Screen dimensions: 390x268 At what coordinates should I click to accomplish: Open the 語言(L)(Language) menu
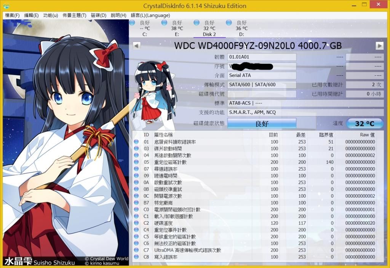(x=150, y=15)
